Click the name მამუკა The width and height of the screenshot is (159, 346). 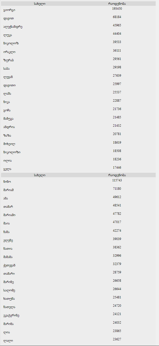coord(8,119)
